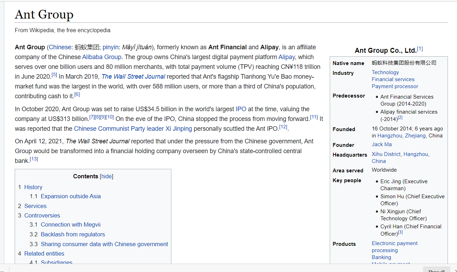
Task: Open Hangzhou, Zhejiang link
Action: pos(402,136)
